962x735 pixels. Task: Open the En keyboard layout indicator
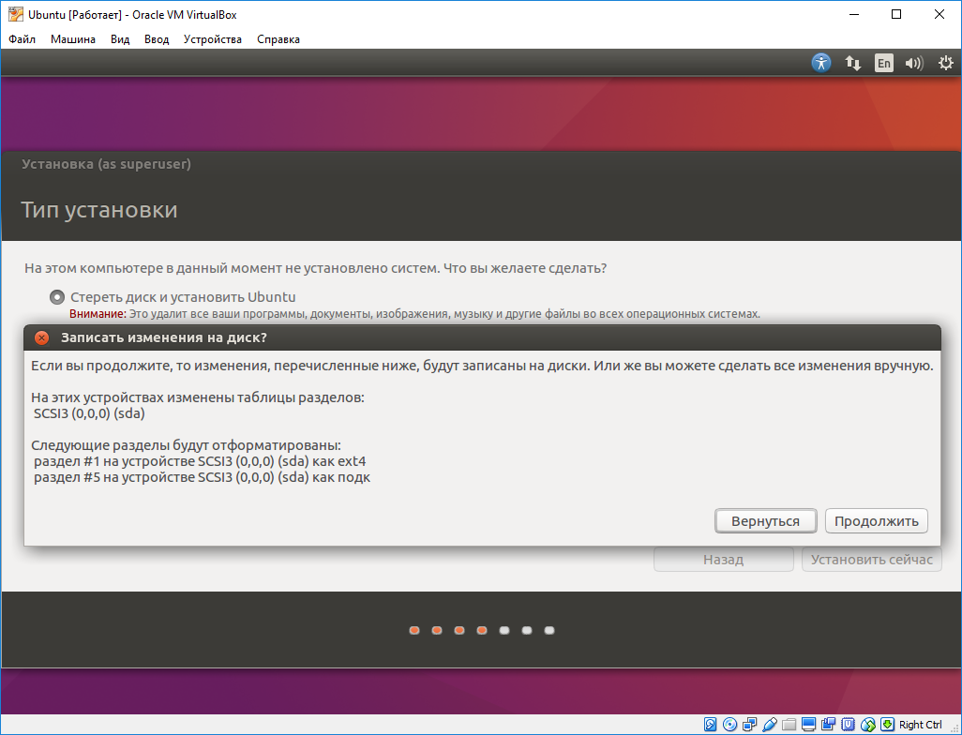pyautogui.click(x=883, y=63)
